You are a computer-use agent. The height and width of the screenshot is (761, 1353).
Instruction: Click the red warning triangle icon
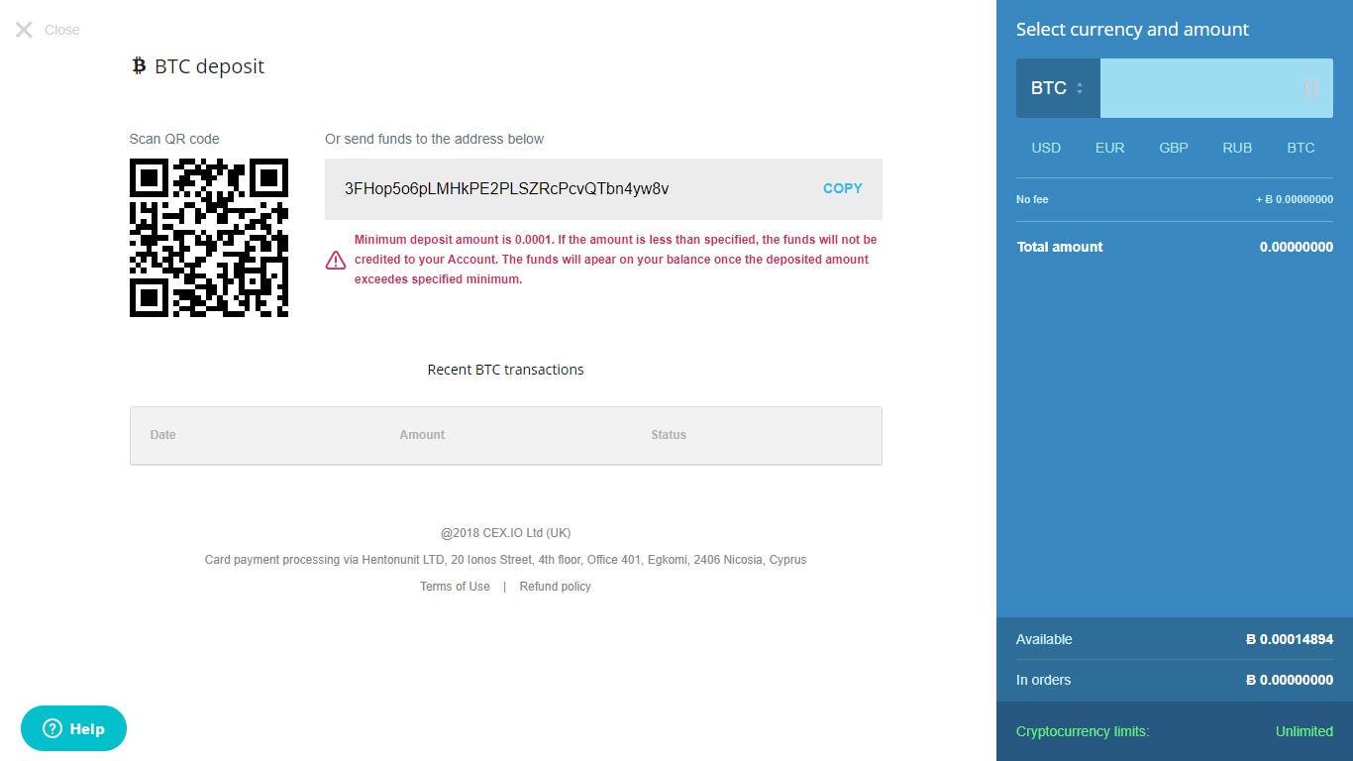[336, 260]
